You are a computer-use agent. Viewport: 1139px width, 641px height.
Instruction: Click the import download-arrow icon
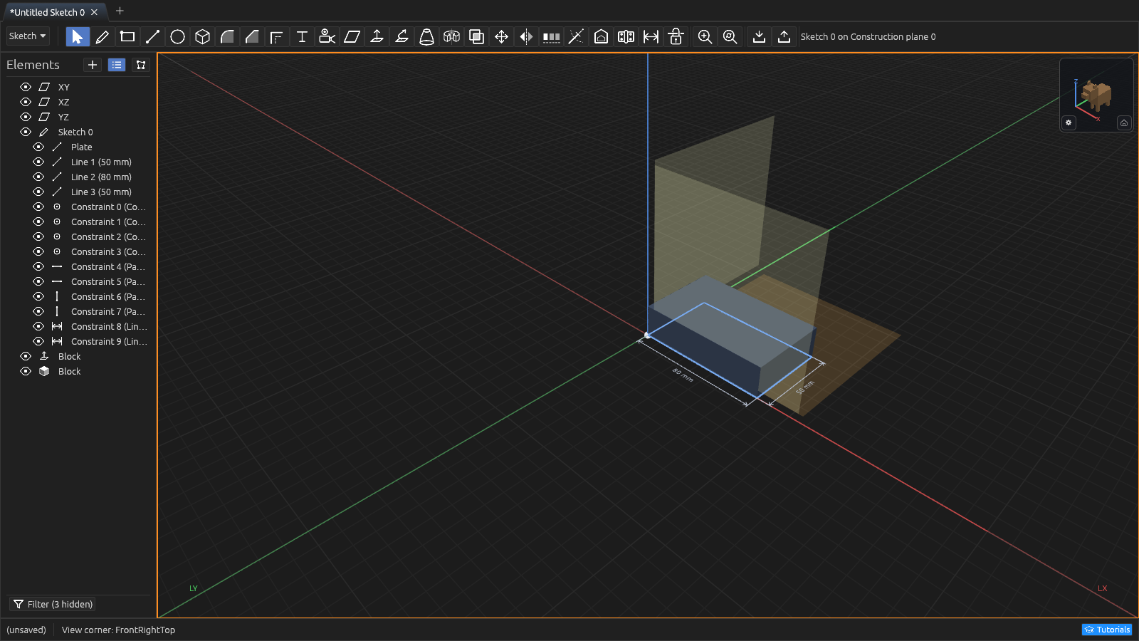759,36
